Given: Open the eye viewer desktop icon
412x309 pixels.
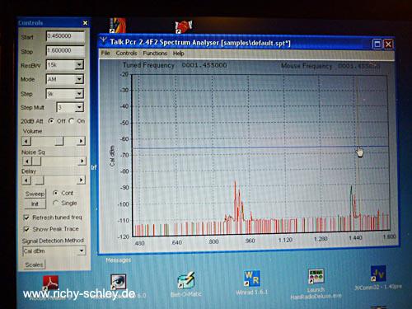Looking at the screenshot, I should (119, 282).
